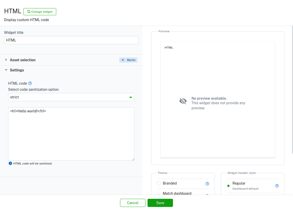The image size is (293, 211).
Task: Select the Branded theme option
Action: click(159, 183)
